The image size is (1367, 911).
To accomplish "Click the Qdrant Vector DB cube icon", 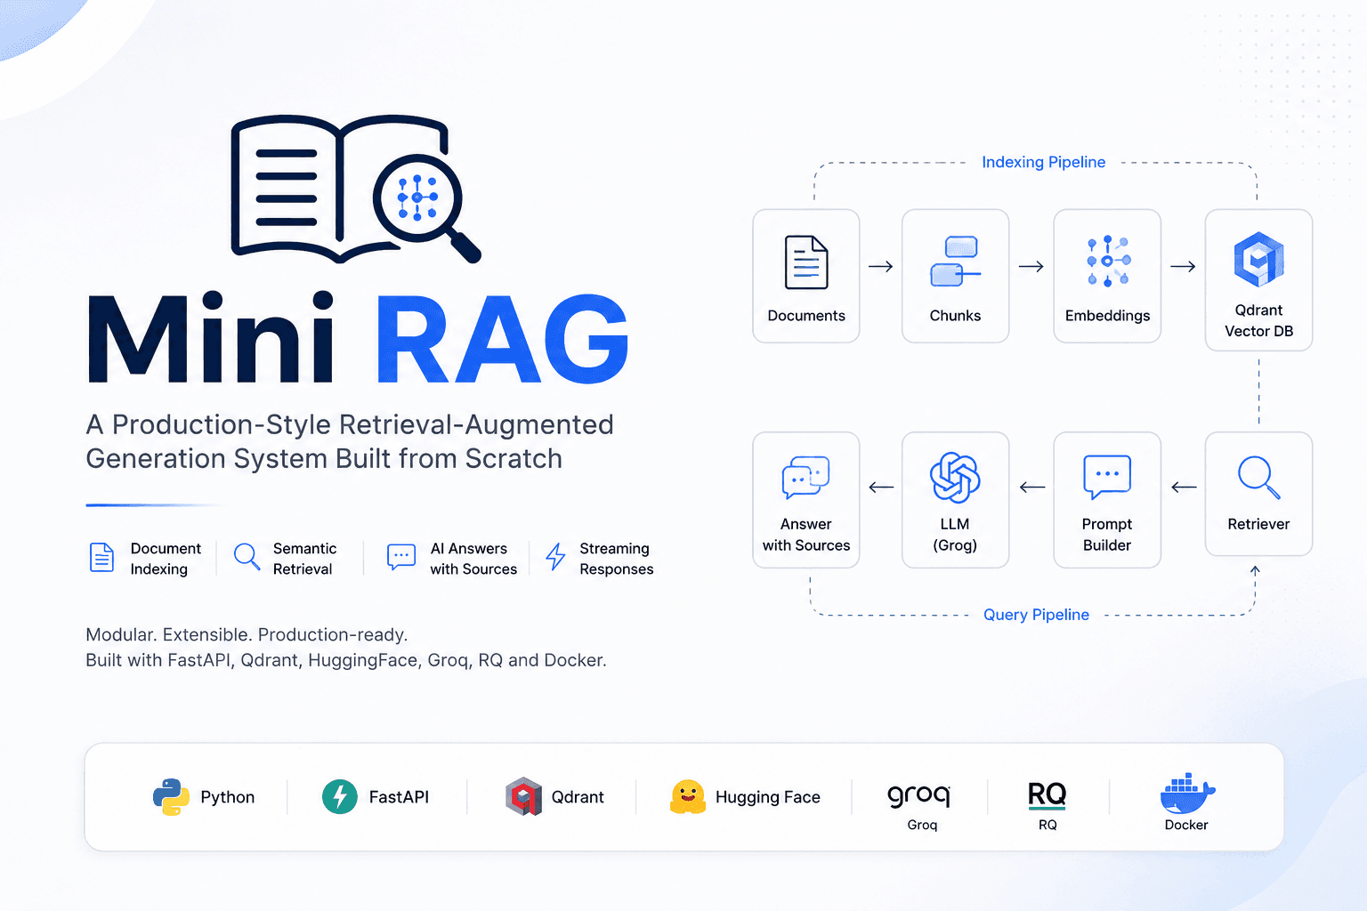I will 1259,259.
